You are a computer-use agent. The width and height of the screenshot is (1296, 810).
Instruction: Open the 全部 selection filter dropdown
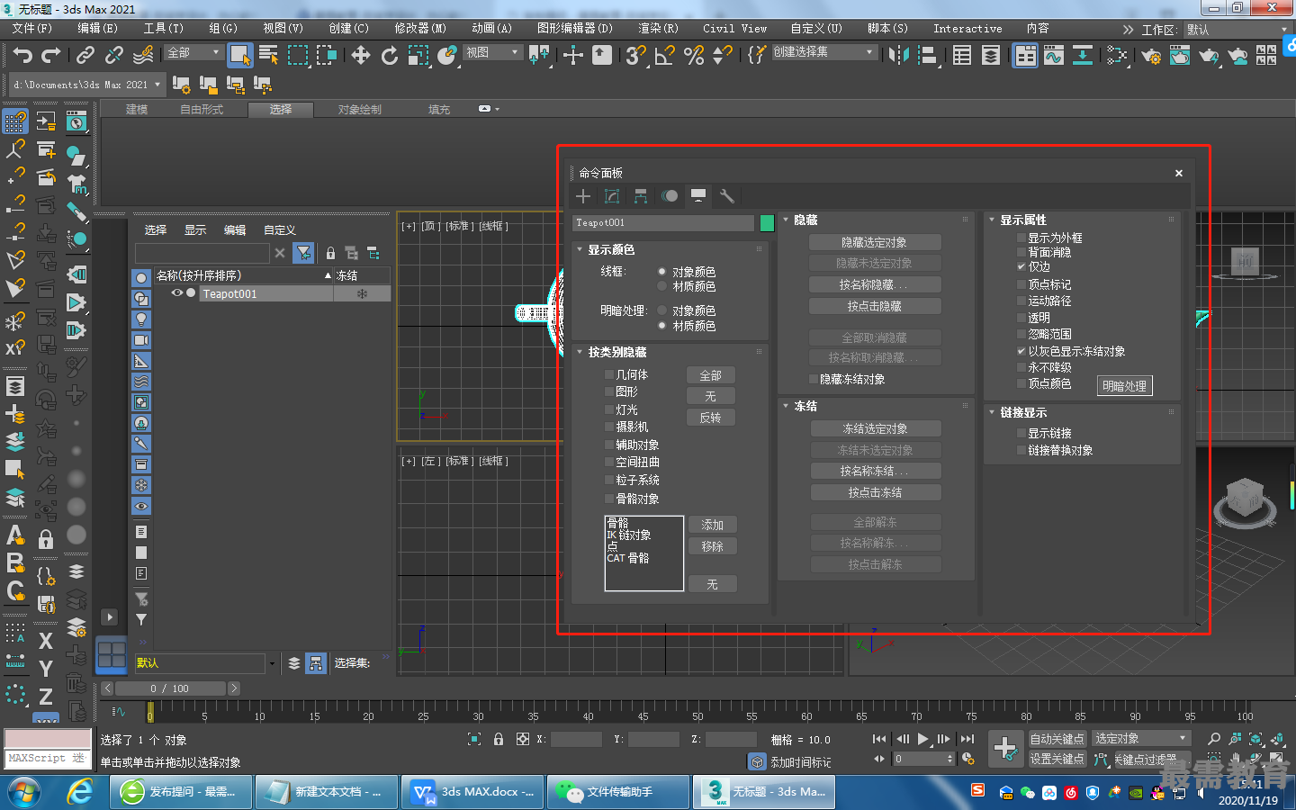click(x=193, y=53)
